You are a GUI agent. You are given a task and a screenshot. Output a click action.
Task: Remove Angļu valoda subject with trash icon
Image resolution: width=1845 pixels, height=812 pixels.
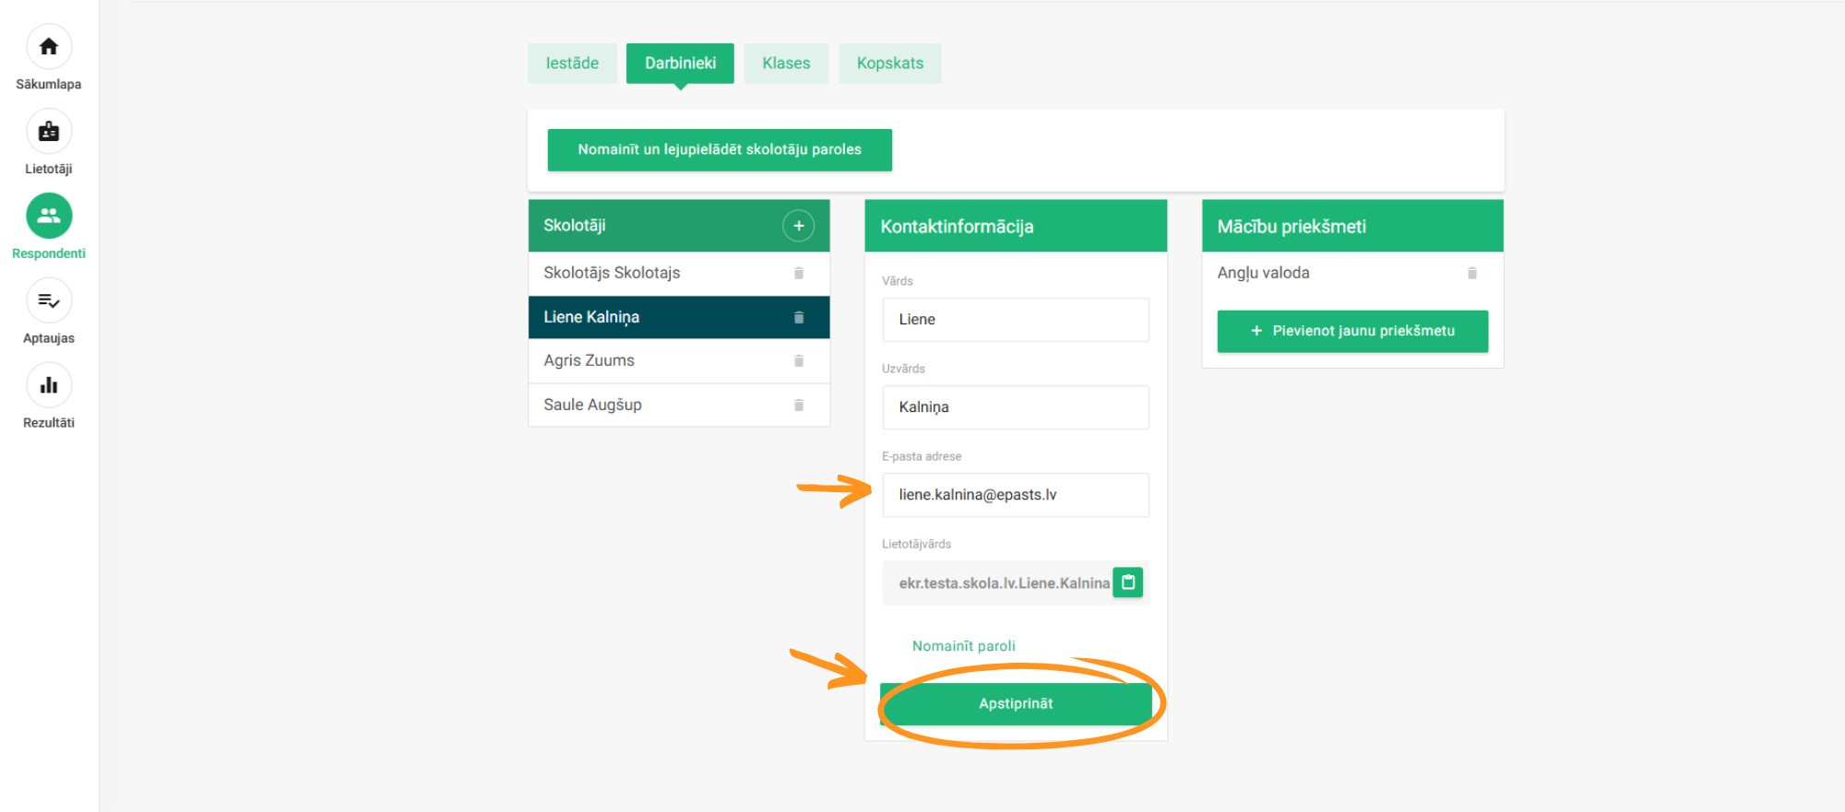(1472, 274)
